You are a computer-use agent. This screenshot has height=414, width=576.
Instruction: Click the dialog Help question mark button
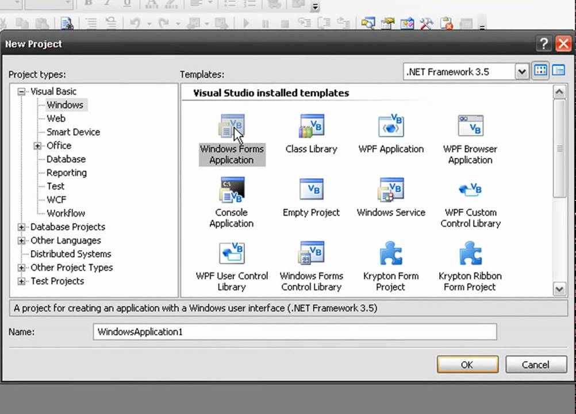[x=544, y=44]
